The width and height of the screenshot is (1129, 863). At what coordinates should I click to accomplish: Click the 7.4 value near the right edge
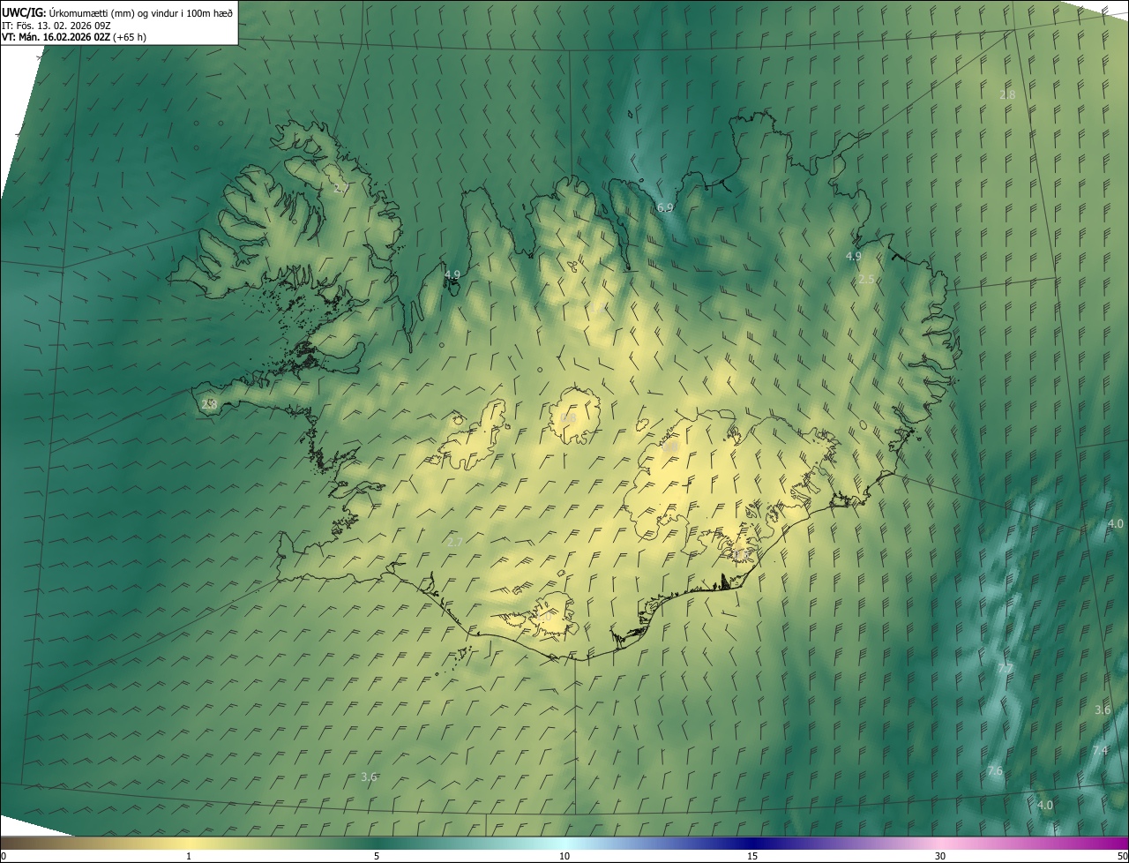(x=1100, y=750)
